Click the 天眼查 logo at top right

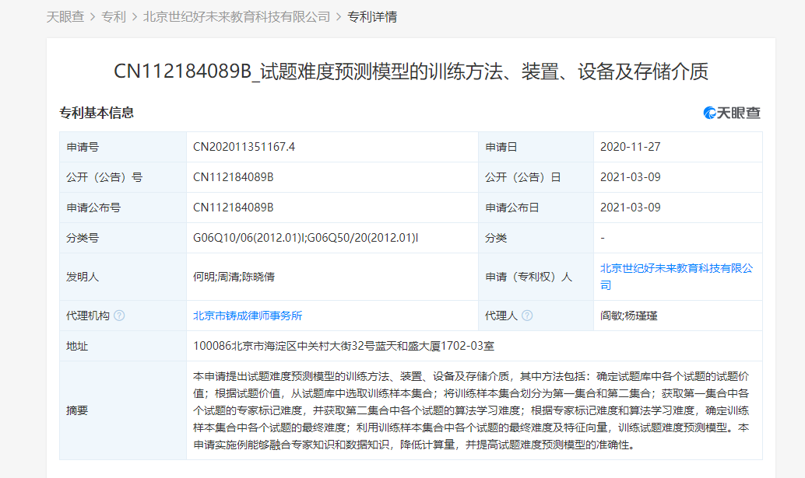click(x=732, y=113)
